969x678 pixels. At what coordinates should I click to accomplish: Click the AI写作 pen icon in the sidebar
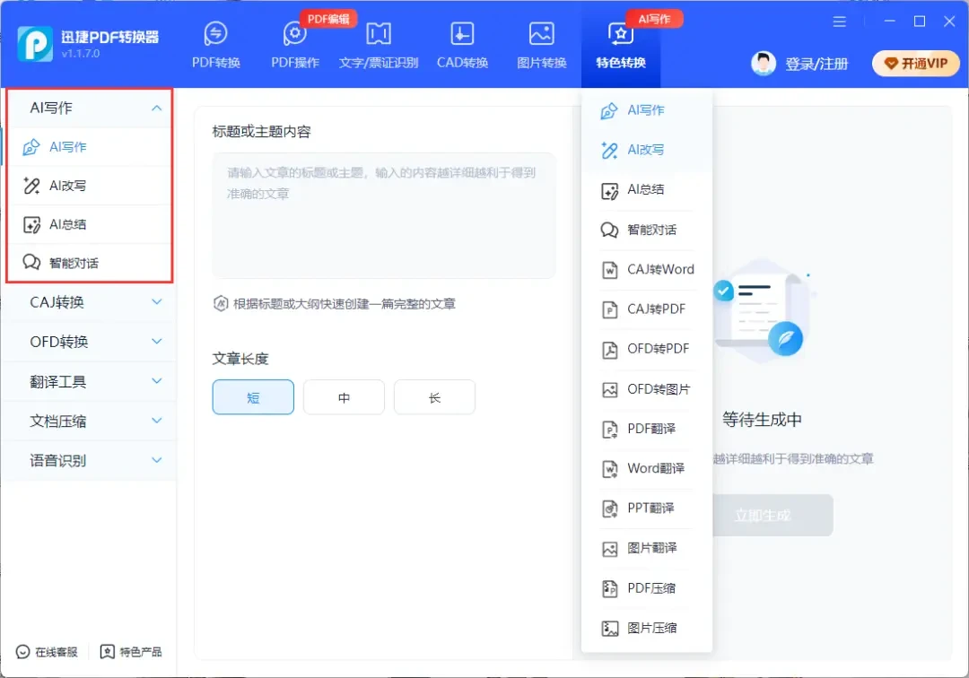tap(31, 147)
